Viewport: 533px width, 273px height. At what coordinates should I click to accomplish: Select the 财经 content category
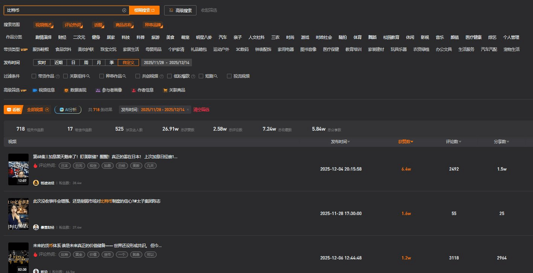[62, 37]
